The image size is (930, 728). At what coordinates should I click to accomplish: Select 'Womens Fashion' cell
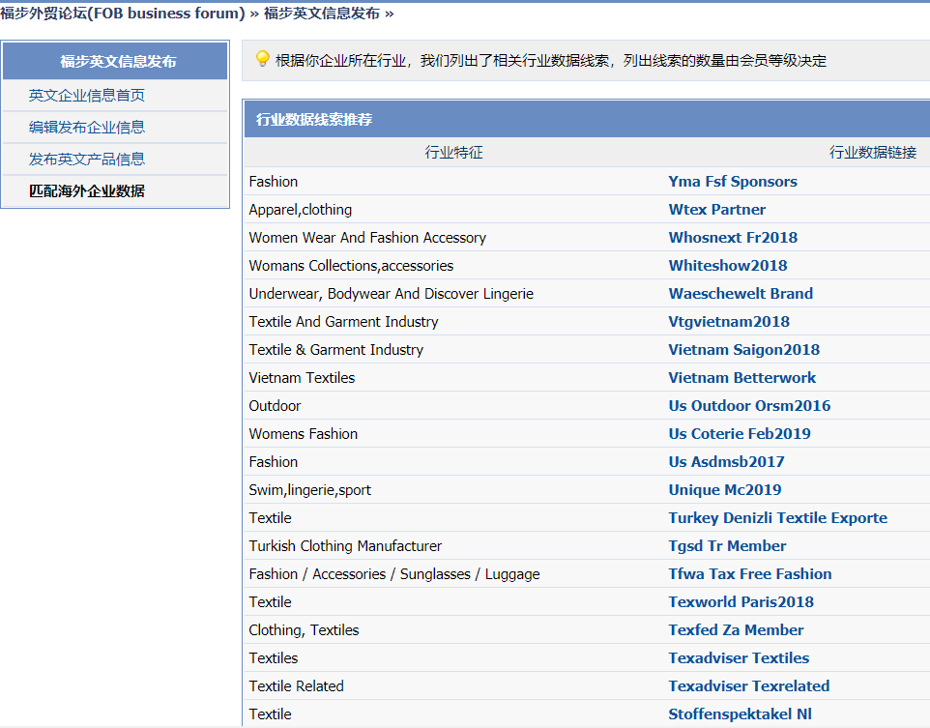[x=304, y=434]
